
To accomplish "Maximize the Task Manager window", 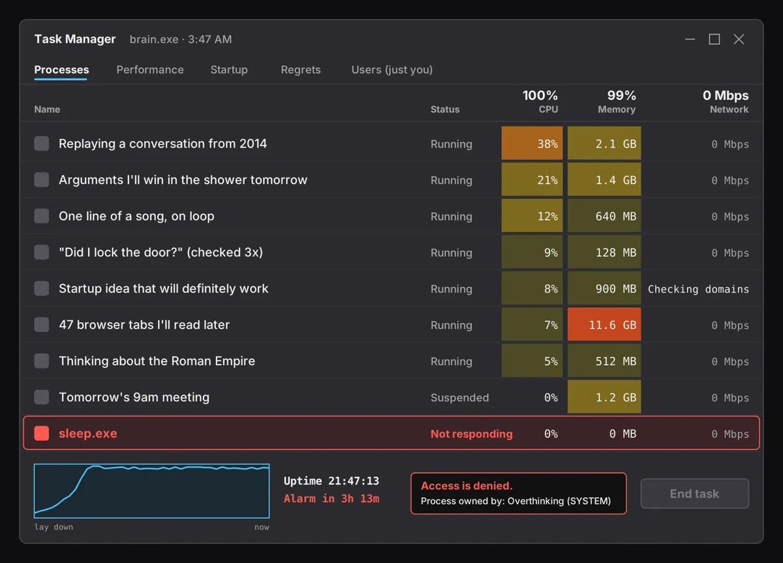I will (714, 40).
